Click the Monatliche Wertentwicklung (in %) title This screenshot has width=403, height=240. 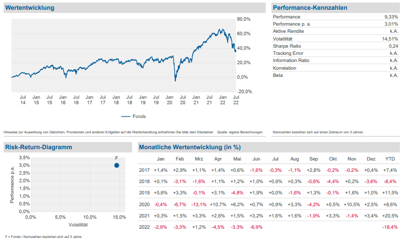[190, 147]
